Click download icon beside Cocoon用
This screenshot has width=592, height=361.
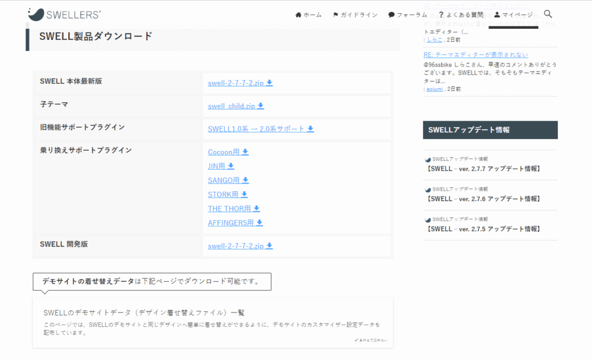pyautogui.click(x=245, y=152)
